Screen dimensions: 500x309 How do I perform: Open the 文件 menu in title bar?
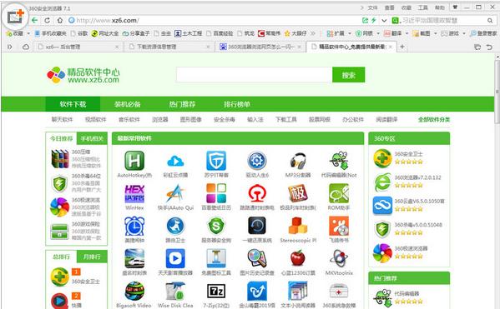(372, 8)
